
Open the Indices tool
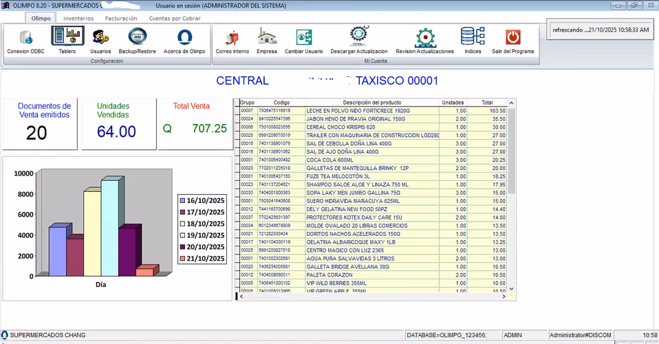point(473,41)
